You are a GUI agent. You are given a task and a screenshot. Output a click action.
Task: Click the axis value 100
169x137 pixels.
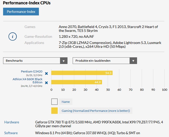[x=164, y=90]
